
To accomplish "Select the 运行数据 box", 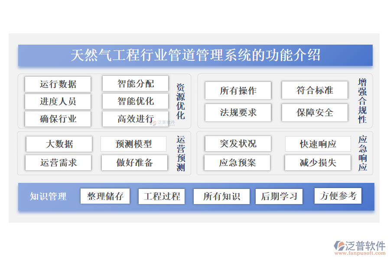I will coord(58,84).
